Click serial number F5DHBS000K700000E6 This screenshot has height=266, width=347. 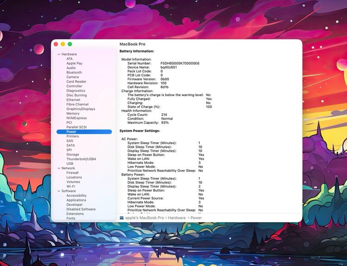[180, 63]
